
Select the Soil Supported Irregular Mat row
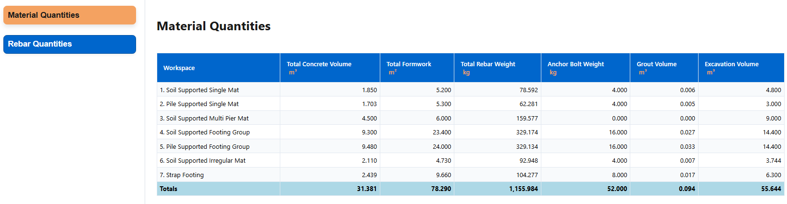202,161
